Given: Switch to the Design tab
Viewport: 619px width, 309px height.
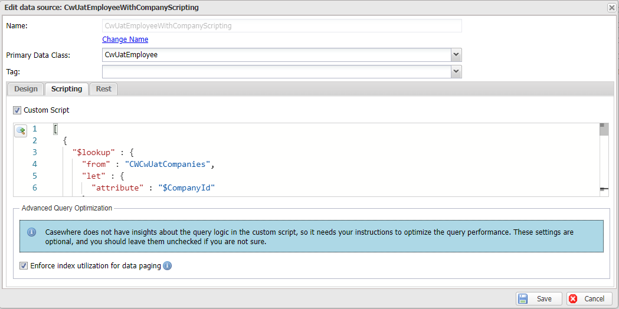Looking at the screenshot, I should point(25,89).
